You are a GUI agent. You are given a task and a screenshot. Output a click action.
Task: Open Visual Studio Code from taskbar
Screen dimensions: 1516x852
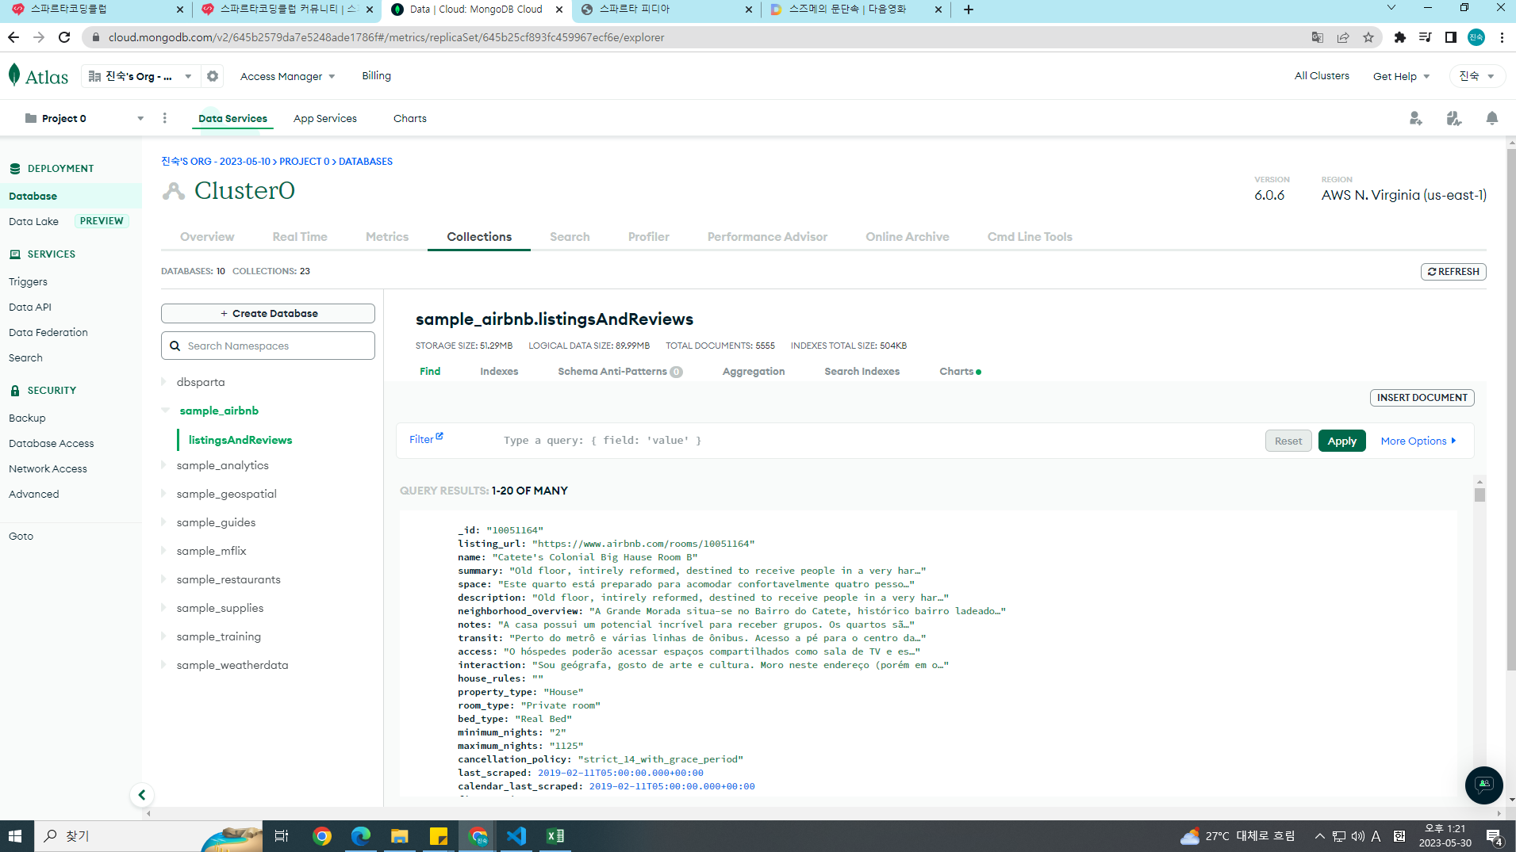tap(516, 836)
